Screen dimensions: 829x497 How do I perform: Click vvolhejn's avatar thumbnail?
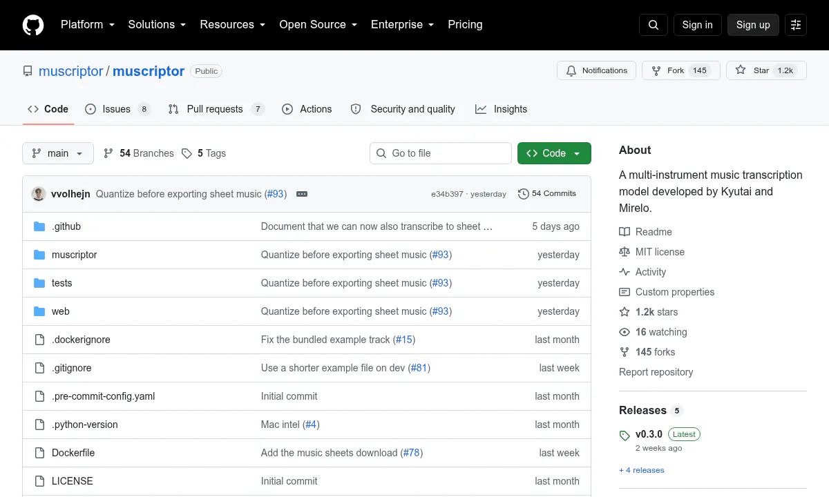[39, 194]
